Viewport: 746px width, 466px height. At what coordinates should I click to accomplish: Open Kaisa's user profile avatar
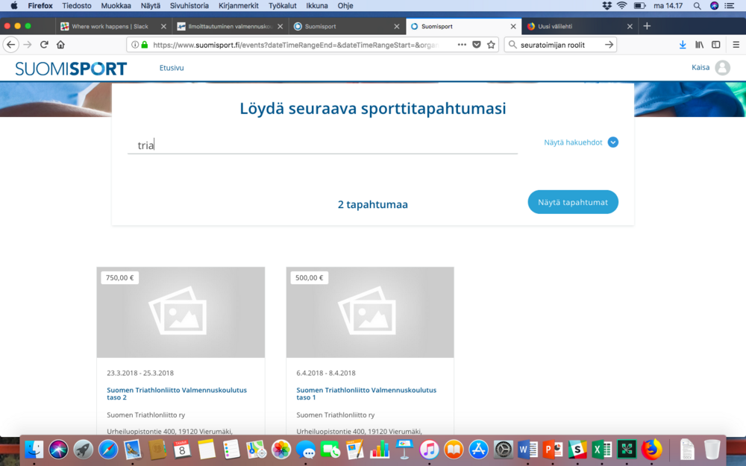(722, 68)
